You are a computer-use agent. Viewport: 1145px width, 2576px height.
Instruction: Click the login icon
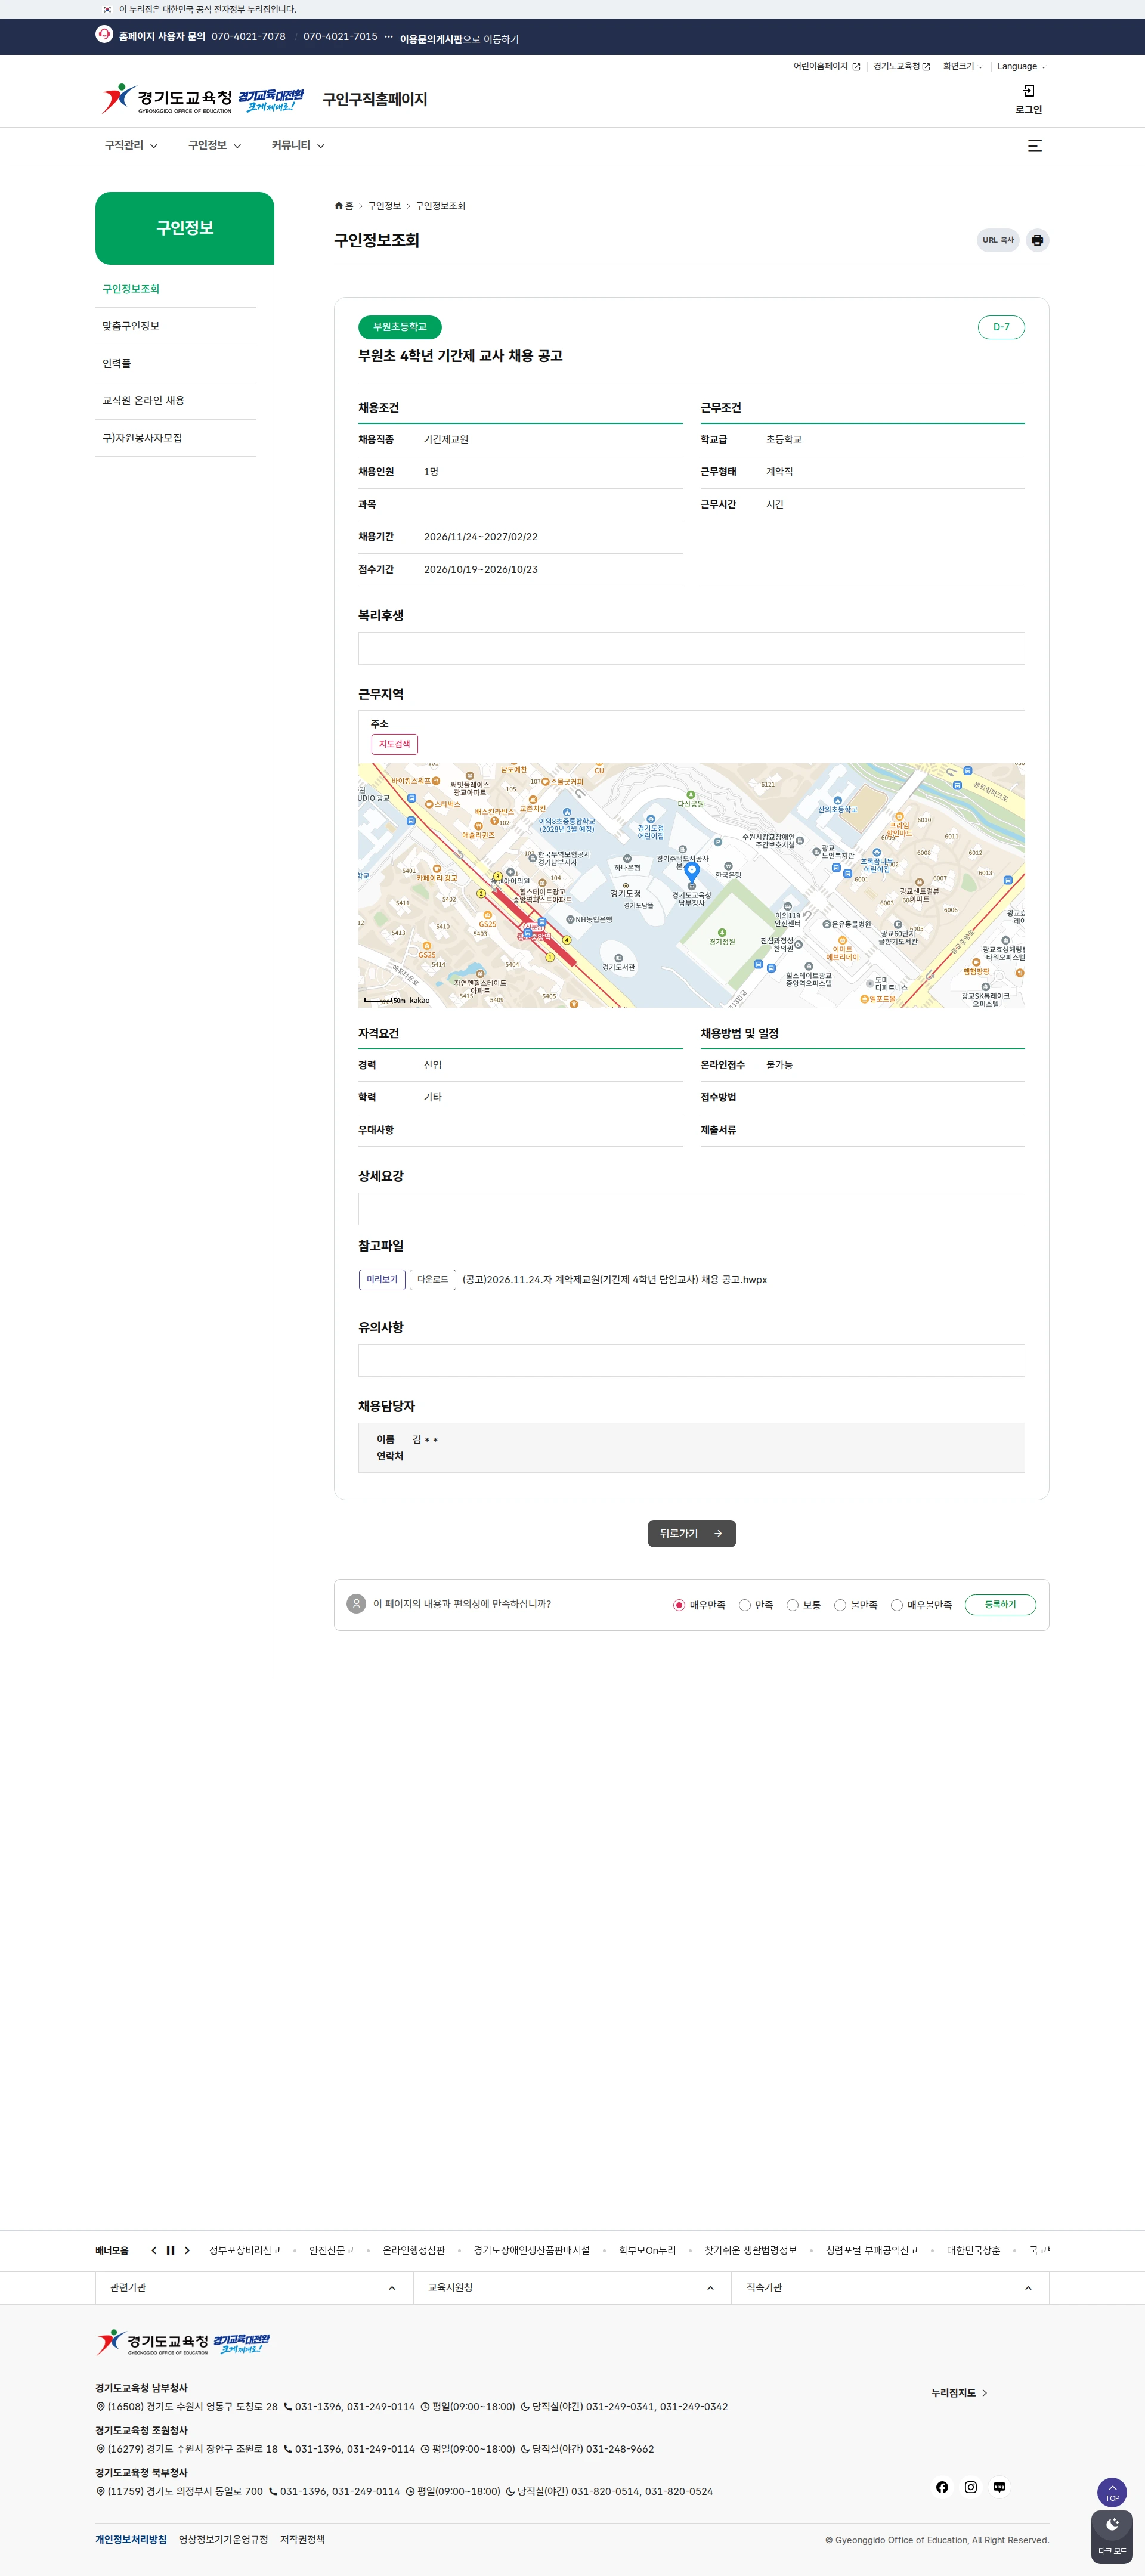pyautogui.click(x=1028, y=91)
